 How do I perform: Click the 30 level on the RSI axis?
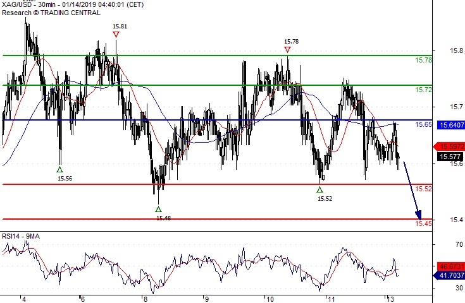[x=459, y=288]
